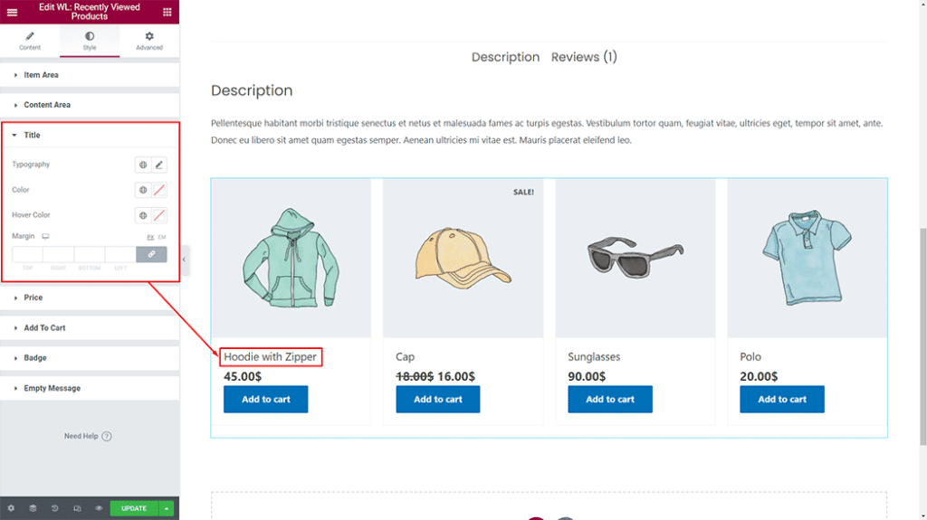Image resolution: width=927 pixels, height=520 pixels.
Task: Switch to the Advanced tab
Action: (x=149, y=41)
